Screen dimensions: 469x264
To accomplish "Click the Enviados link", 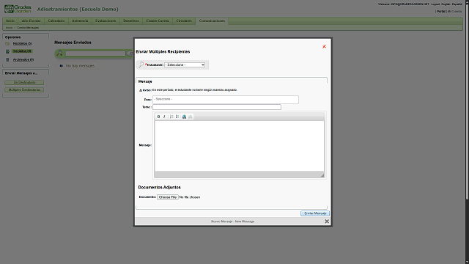I will click(23, 51).
